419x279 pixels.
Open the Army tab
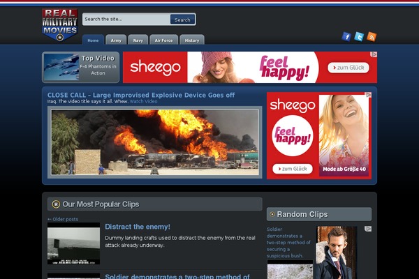point(116,40)
